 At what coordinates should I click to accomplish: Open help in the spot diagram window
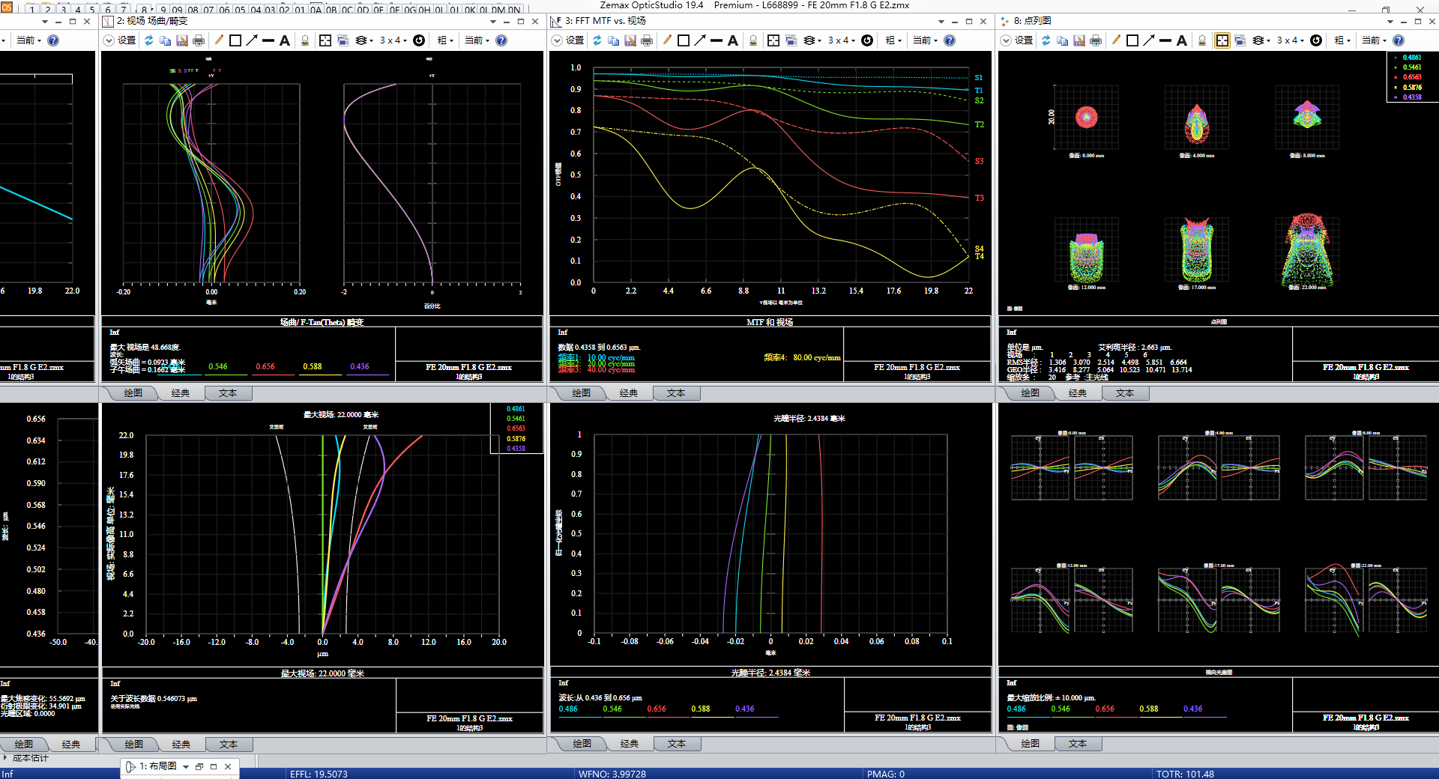tap(1398, 40)
